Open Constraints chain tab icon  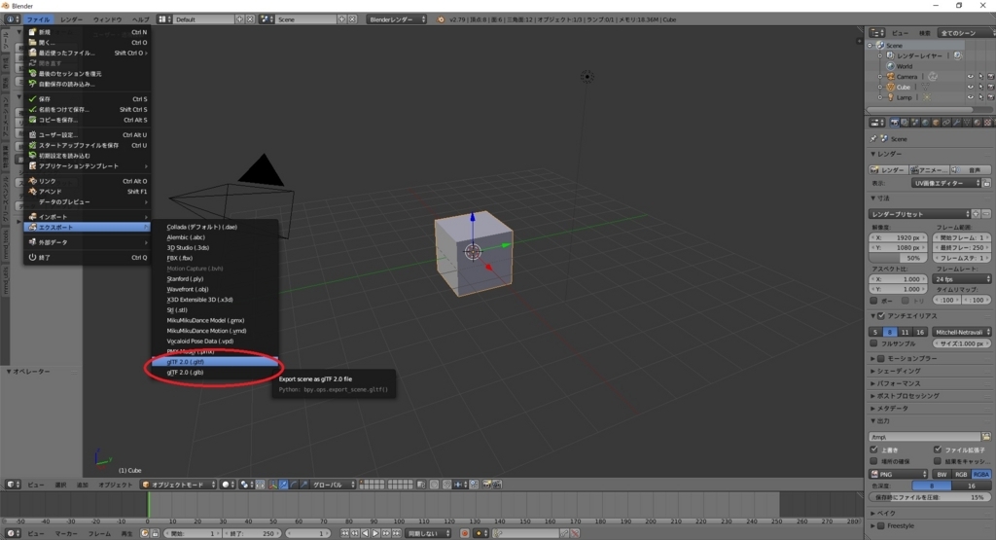click(x=945, y=123)
